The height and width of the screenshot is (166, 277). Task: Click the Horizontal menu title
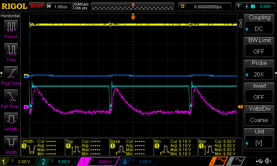(10, 16)
